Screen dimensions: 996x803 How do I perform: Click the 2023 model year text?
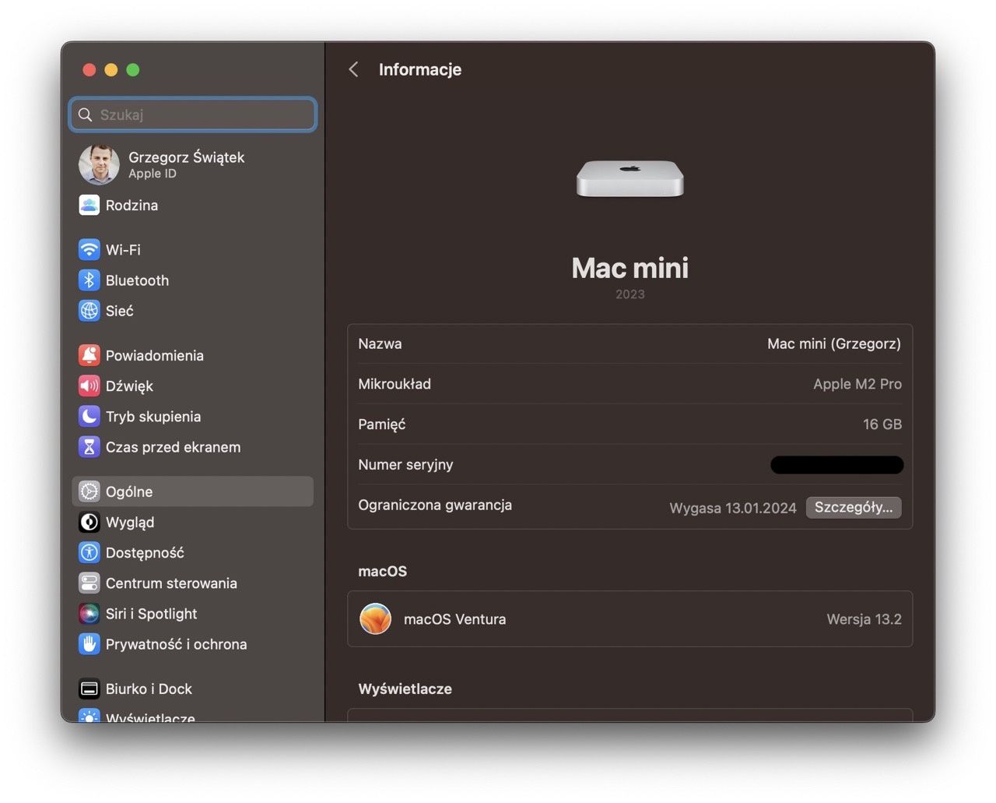(x=630, y=294)
